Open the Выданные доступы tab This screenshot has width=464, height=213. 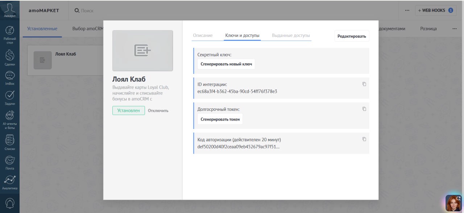coord(291,35)
